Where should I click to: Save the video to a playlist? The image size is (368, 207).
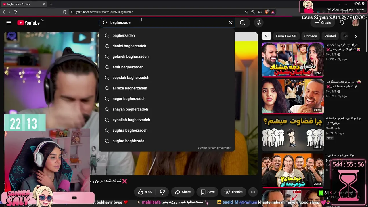(208, 192)
